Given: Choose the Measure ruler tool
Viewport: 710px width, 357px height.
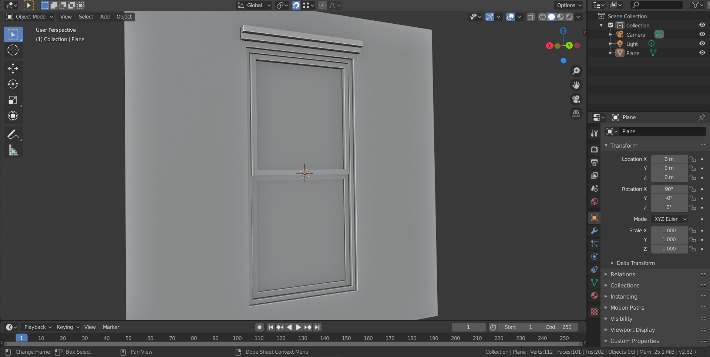Looking at the screenshot, I should pyautogui.click(x=13, y=150).
